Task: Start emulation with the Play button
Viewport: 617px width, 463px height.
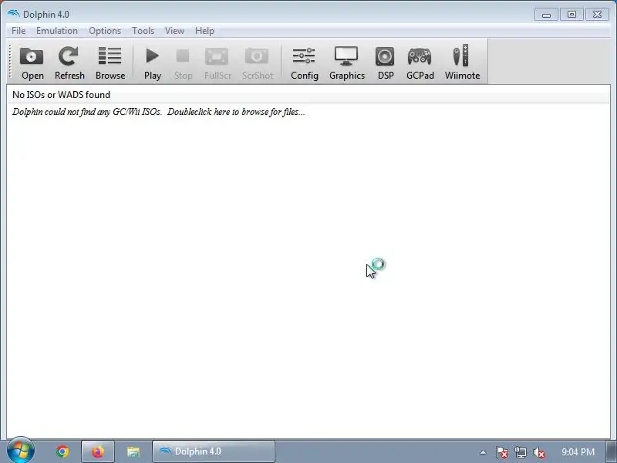Action: tap(152, 63)
